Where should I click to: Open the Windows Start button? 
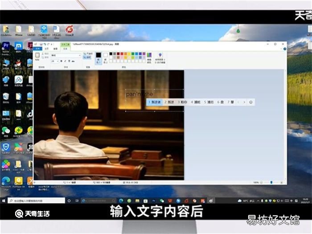click(x=4, y=201)
